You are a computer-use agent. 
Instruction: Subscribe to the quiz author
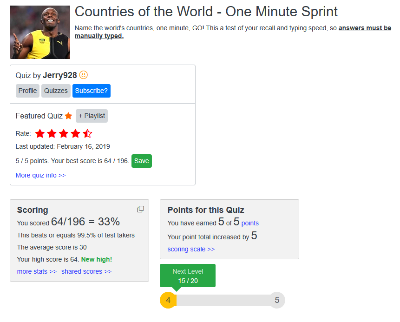coord(92,91)
